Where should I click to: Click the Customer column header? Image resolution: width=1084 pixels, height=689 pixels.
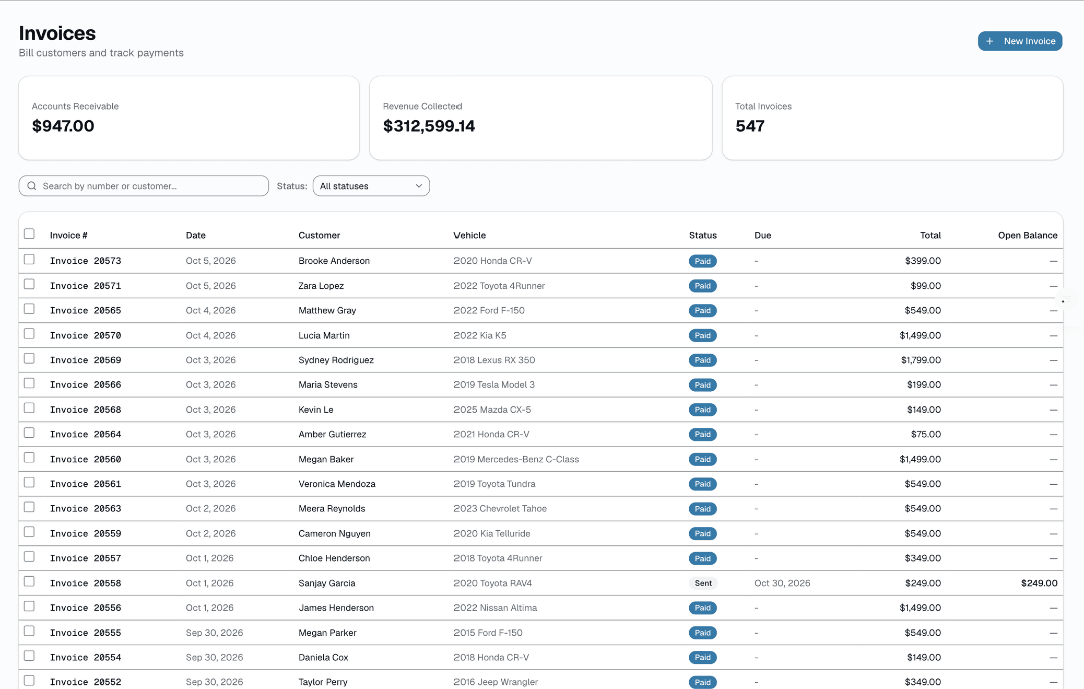click(x=319, y=235)
